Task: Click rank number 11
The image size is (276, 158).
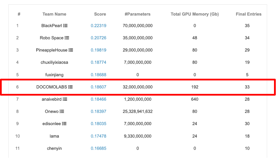Action: tap(17, 148)
